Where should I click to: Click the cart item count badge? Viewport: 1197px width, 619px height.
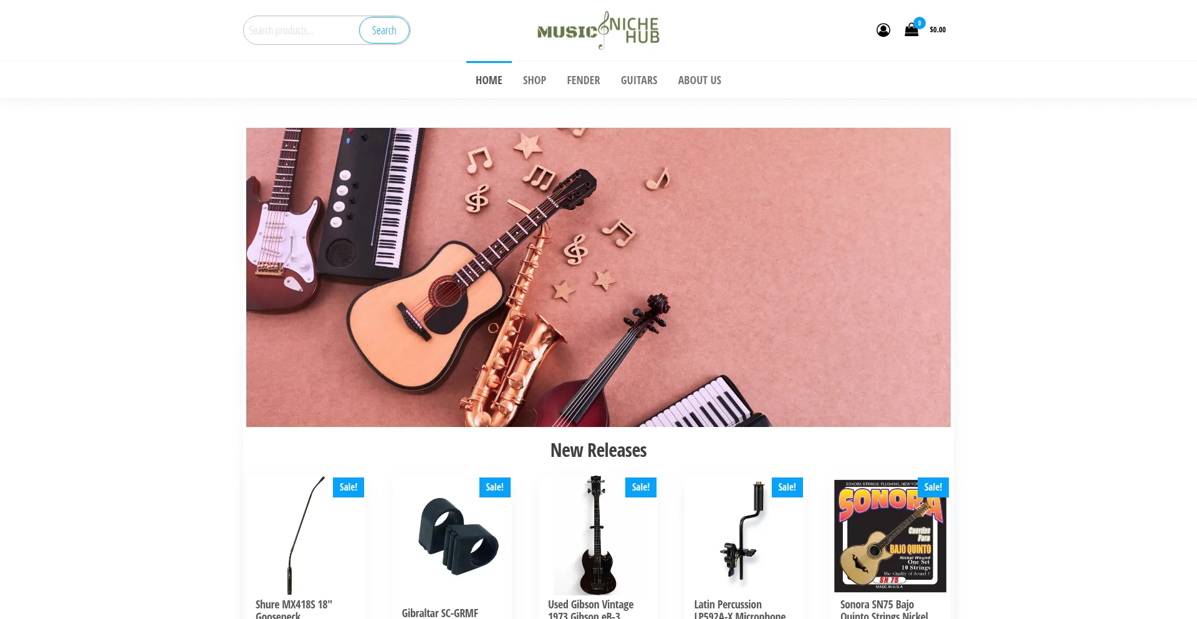tap(920, 23)
